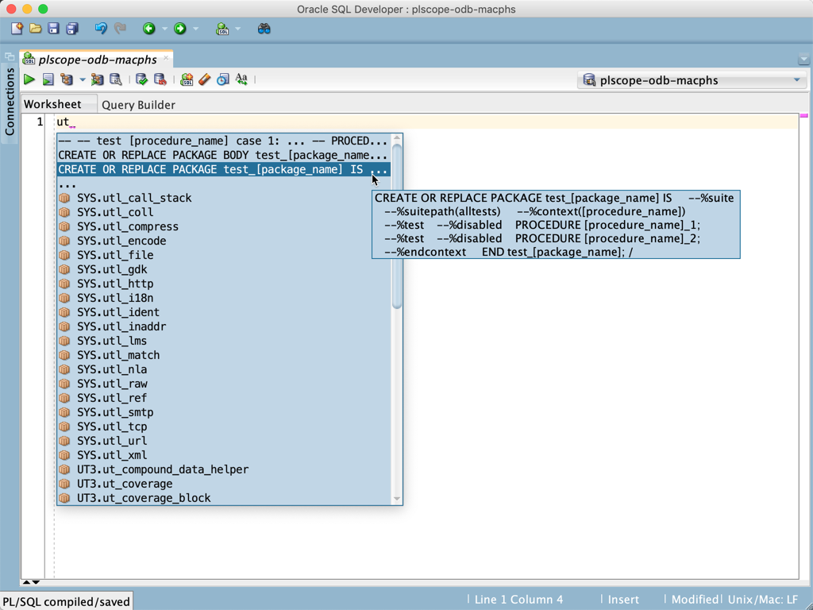Click the Commit toolbar icon
The height and width of the screenshot is (610, 813).
click(x=142, y=79)
